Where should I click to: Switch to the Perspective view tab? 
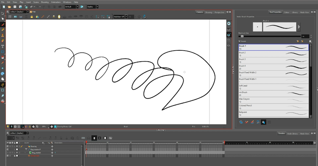219,12
